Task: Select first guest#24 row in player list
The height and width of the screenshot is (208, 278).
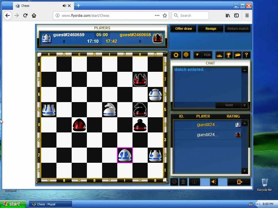Action: pyautogui.click(x=207, y=125)
